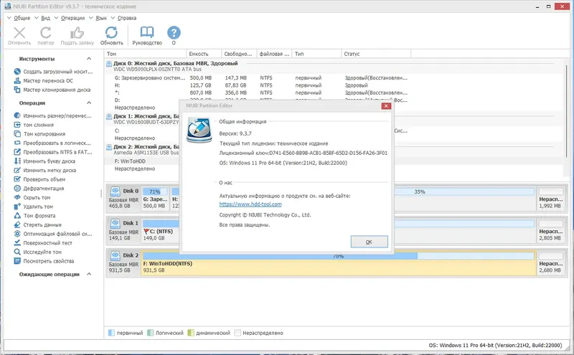Open the Вид menu
This screenshot has width=574, height=355.
45,18
